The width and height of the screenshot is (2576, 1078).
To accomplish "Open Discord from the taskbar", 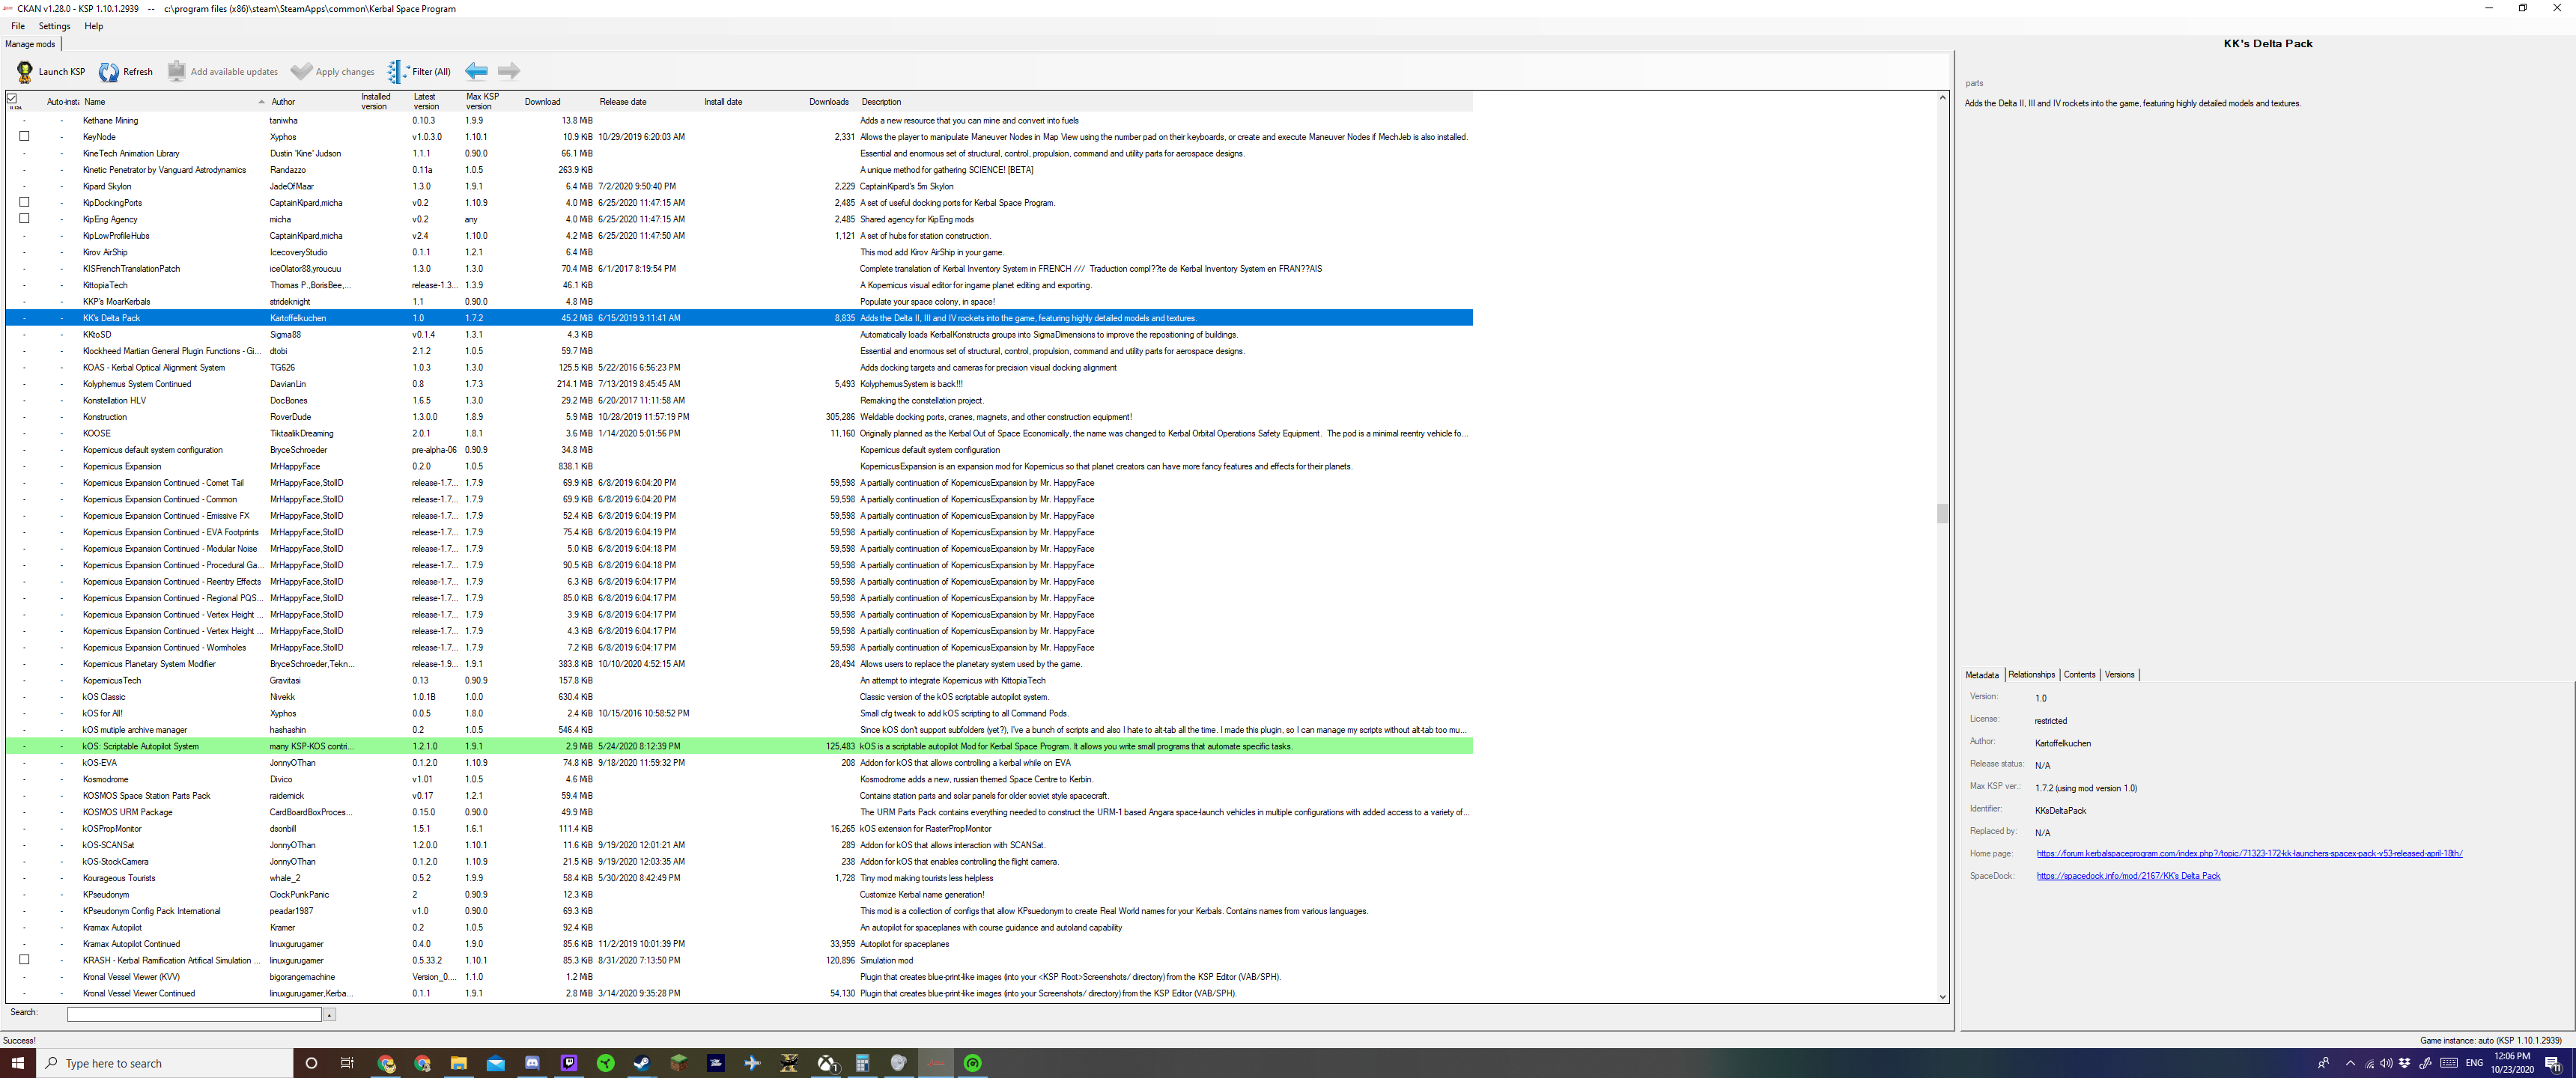I will (x=532, y=1063).
